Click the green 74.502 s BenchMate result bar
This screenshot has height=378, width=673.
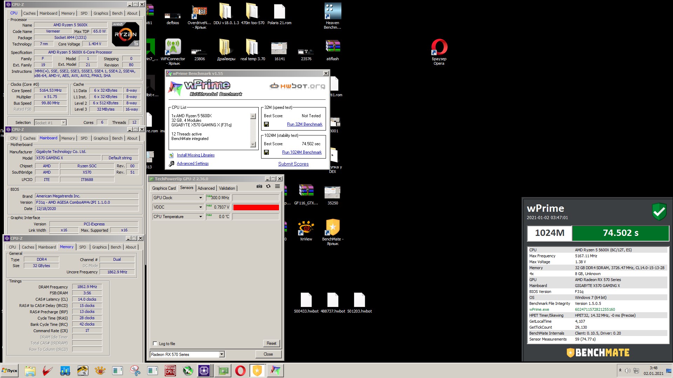(620, 233)
